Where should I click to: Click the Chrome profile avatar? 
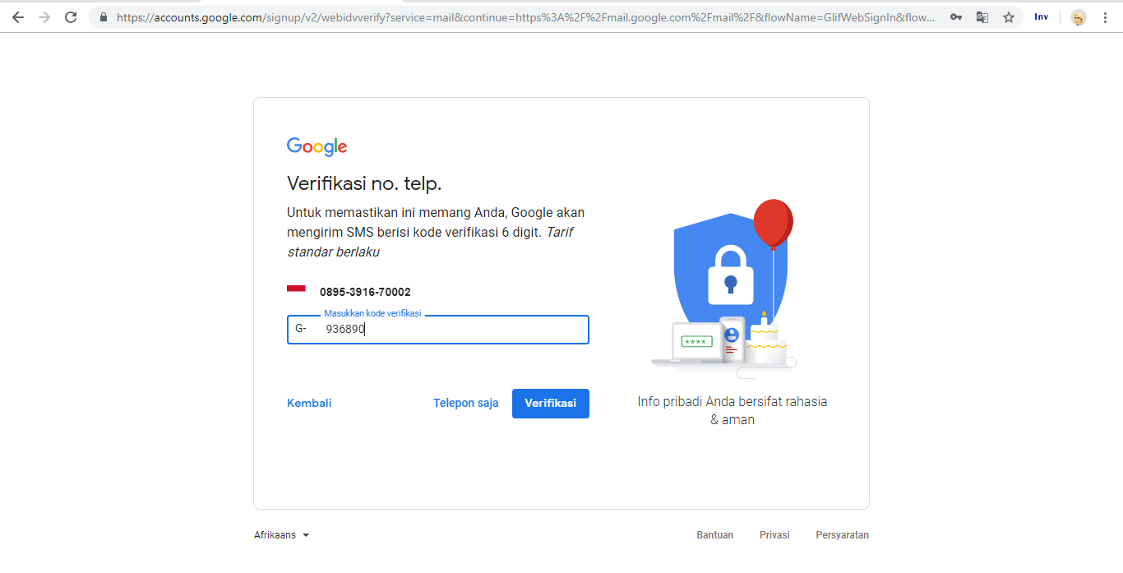tap(1079, 17)
